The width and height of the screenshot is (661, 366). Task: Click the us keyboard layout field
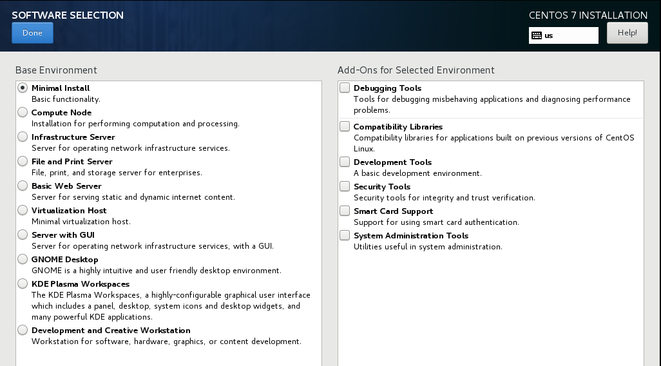click(564, 35)
